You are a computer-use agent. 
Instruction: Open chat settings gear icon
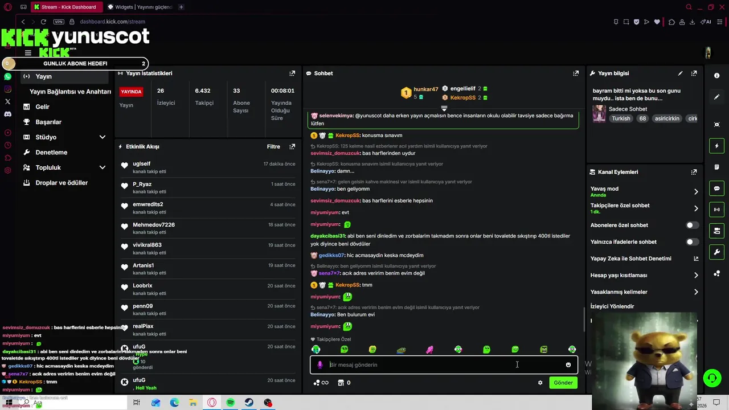[x=540, y=383]
